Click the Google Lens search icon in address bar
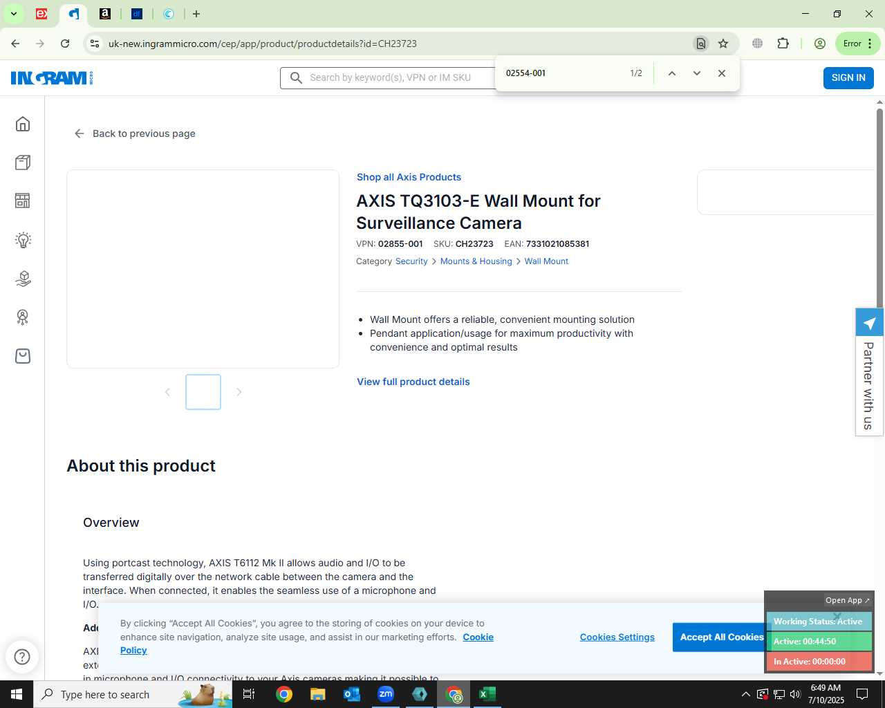 pos(700,44)
